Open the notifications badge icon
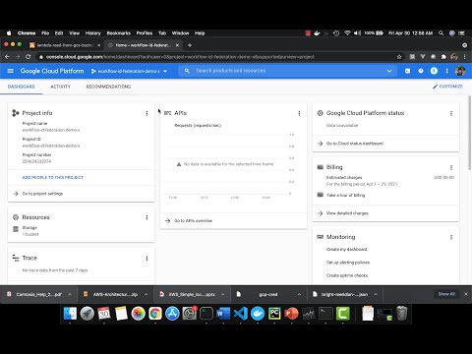Screen dimensions: 472x354 [434, 71]
